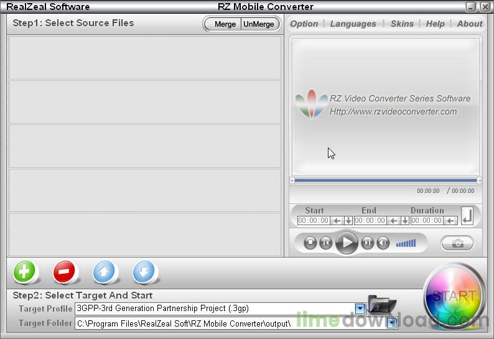Click down arrow next to End time
Viewport: 494px width, 339px height.
pos(405,221)
